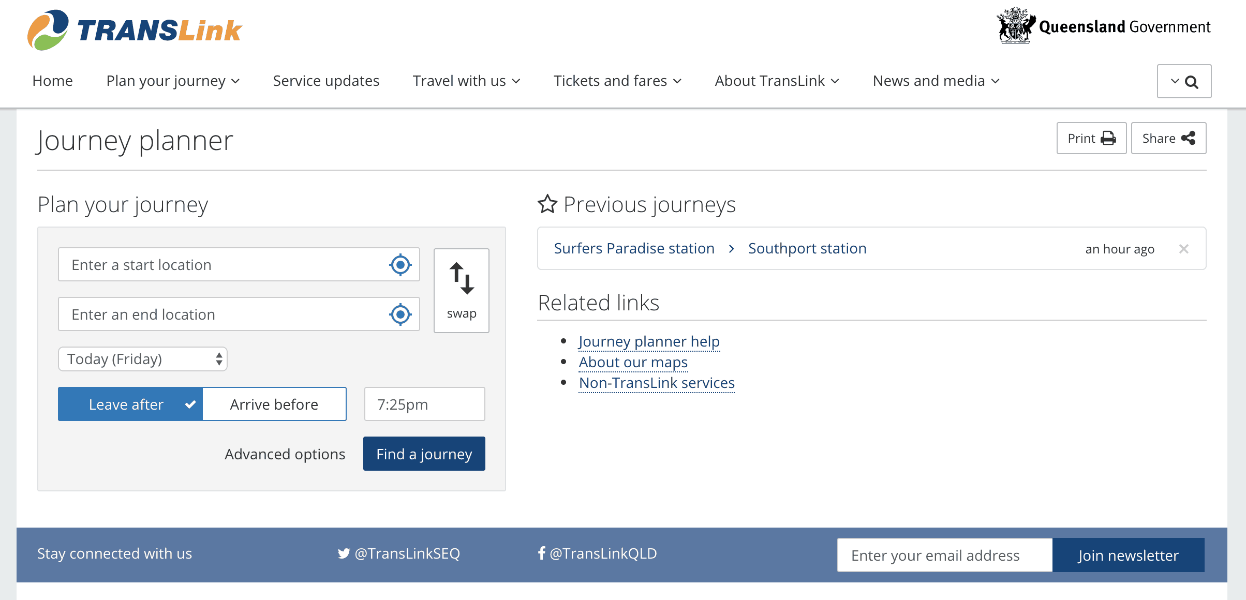1246x600 pixels.
Task: Expand the Travel with us menu
Action: click(x=466, y=81)
